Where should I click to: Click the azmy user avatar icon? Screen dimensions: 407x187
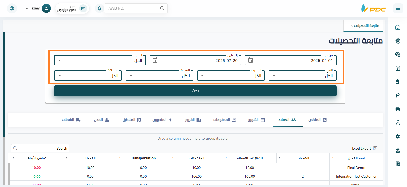(x=46, y=8)
